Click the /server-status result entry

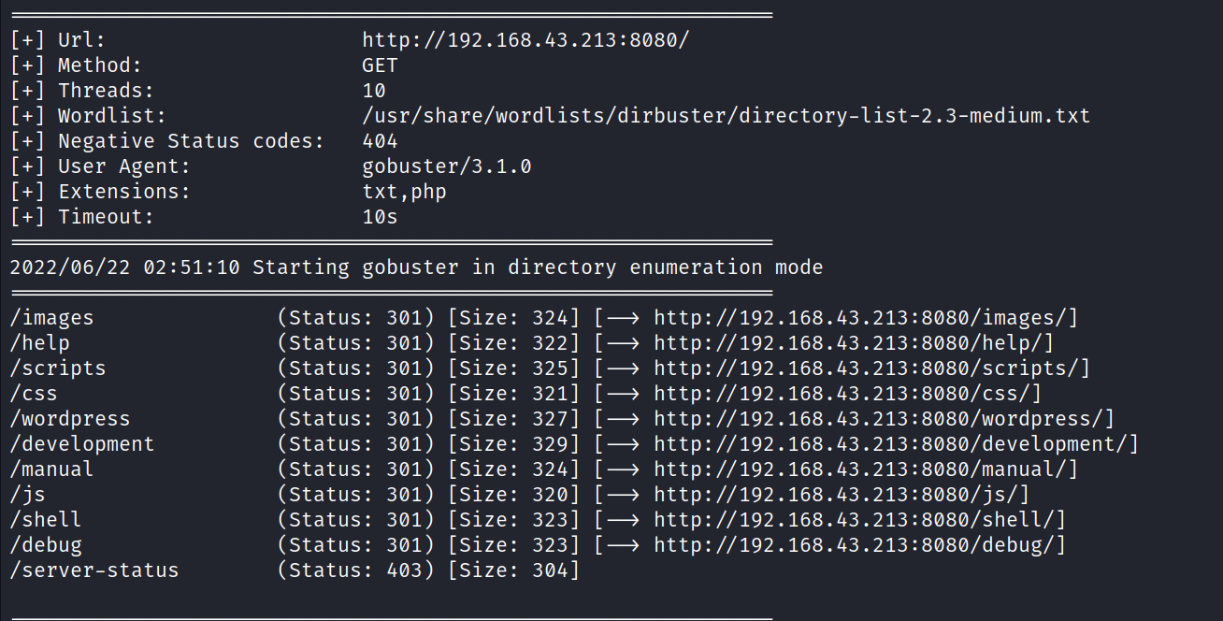pyautogui.click(x=94, y=570)
